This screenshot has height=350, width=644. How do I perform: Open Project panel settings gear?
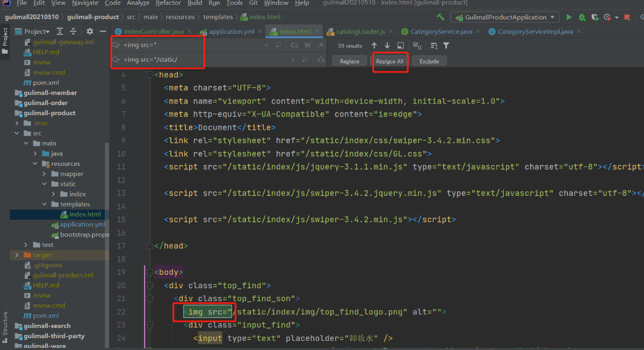90,32
